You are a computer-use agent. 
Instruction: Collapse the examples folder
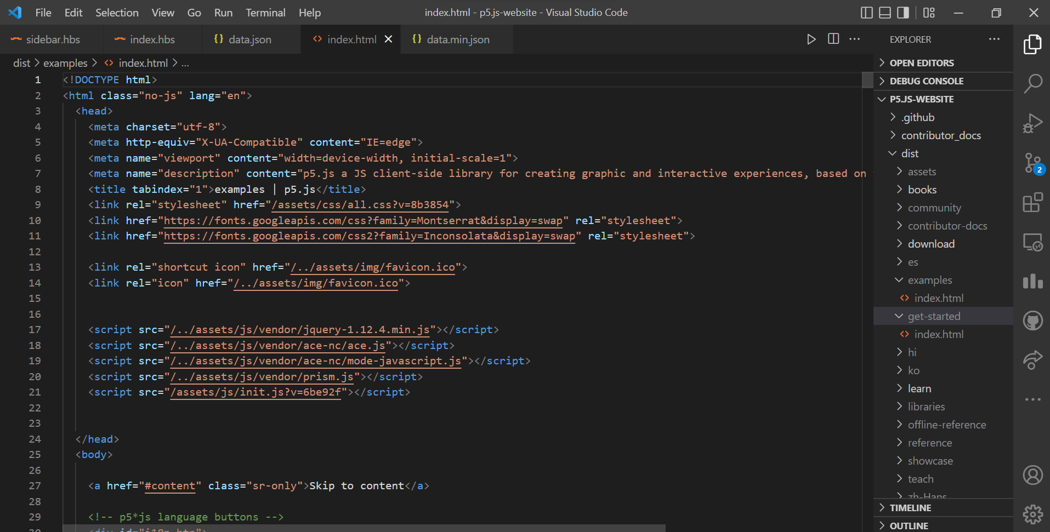coord(943,280)
